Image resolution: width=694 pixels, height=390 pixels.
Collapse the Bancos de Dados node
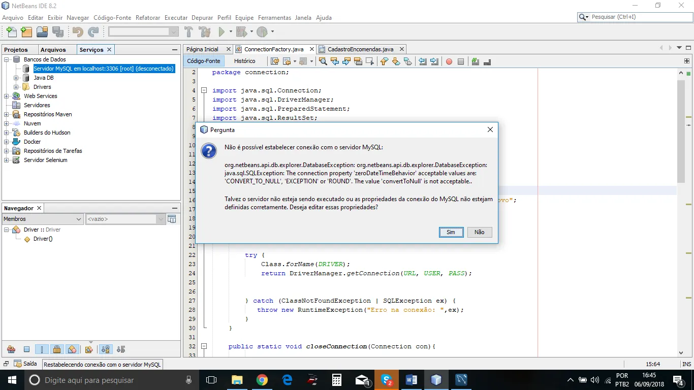click(x=7, y=60)
